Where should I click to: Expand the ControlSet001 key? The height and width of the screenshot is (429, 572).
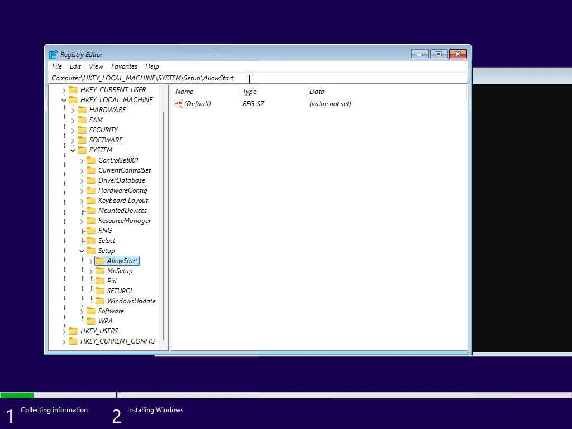point(82,160)
